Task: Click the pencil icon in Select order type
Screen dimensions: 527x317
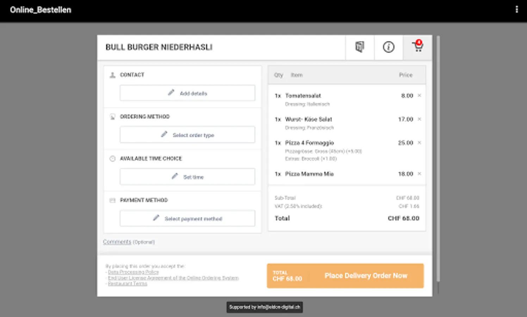Action: (x=164, y=134)
